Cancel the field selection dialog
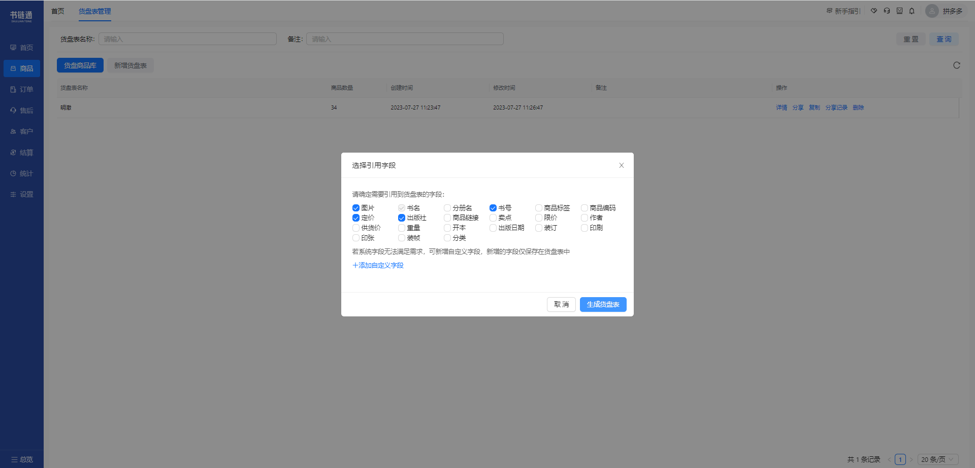The height and width of the screenshot is (468, 975). point(561,304)
